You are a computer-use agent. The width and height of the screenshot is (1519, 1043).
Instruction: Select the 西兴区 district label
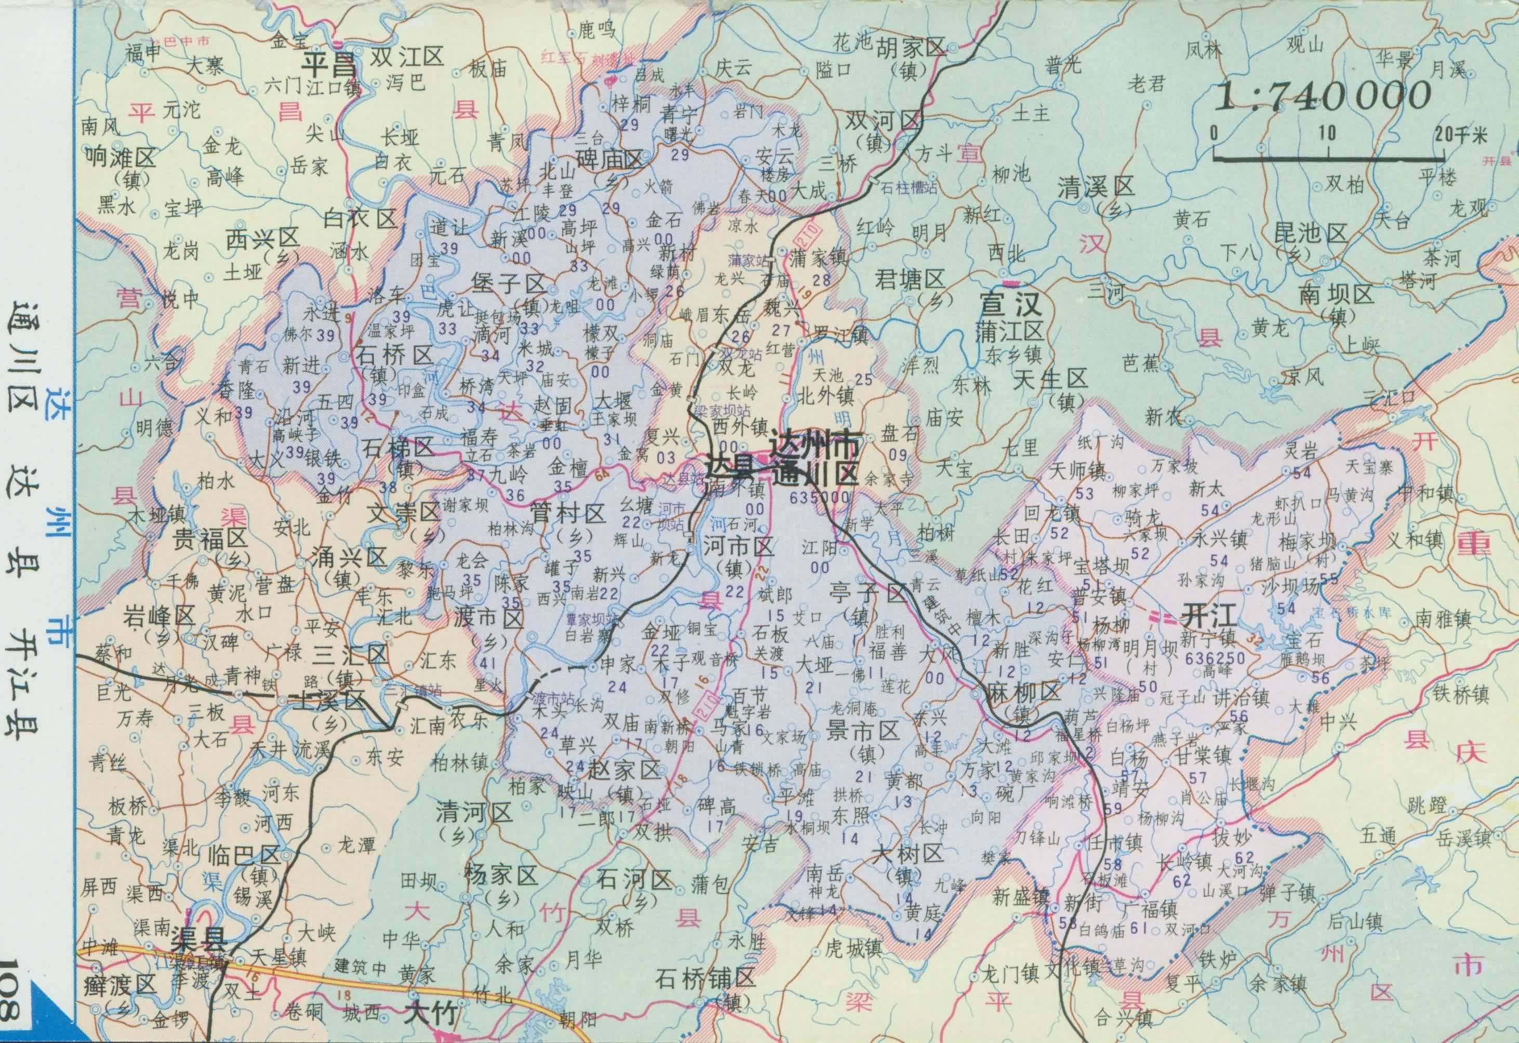(262, 238)
